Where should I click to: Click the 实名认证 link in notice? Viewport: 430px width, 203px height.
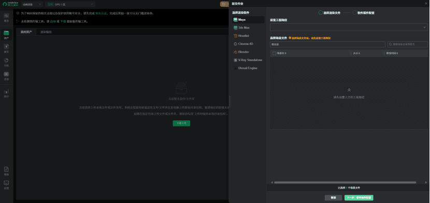(x=101, y=13)
